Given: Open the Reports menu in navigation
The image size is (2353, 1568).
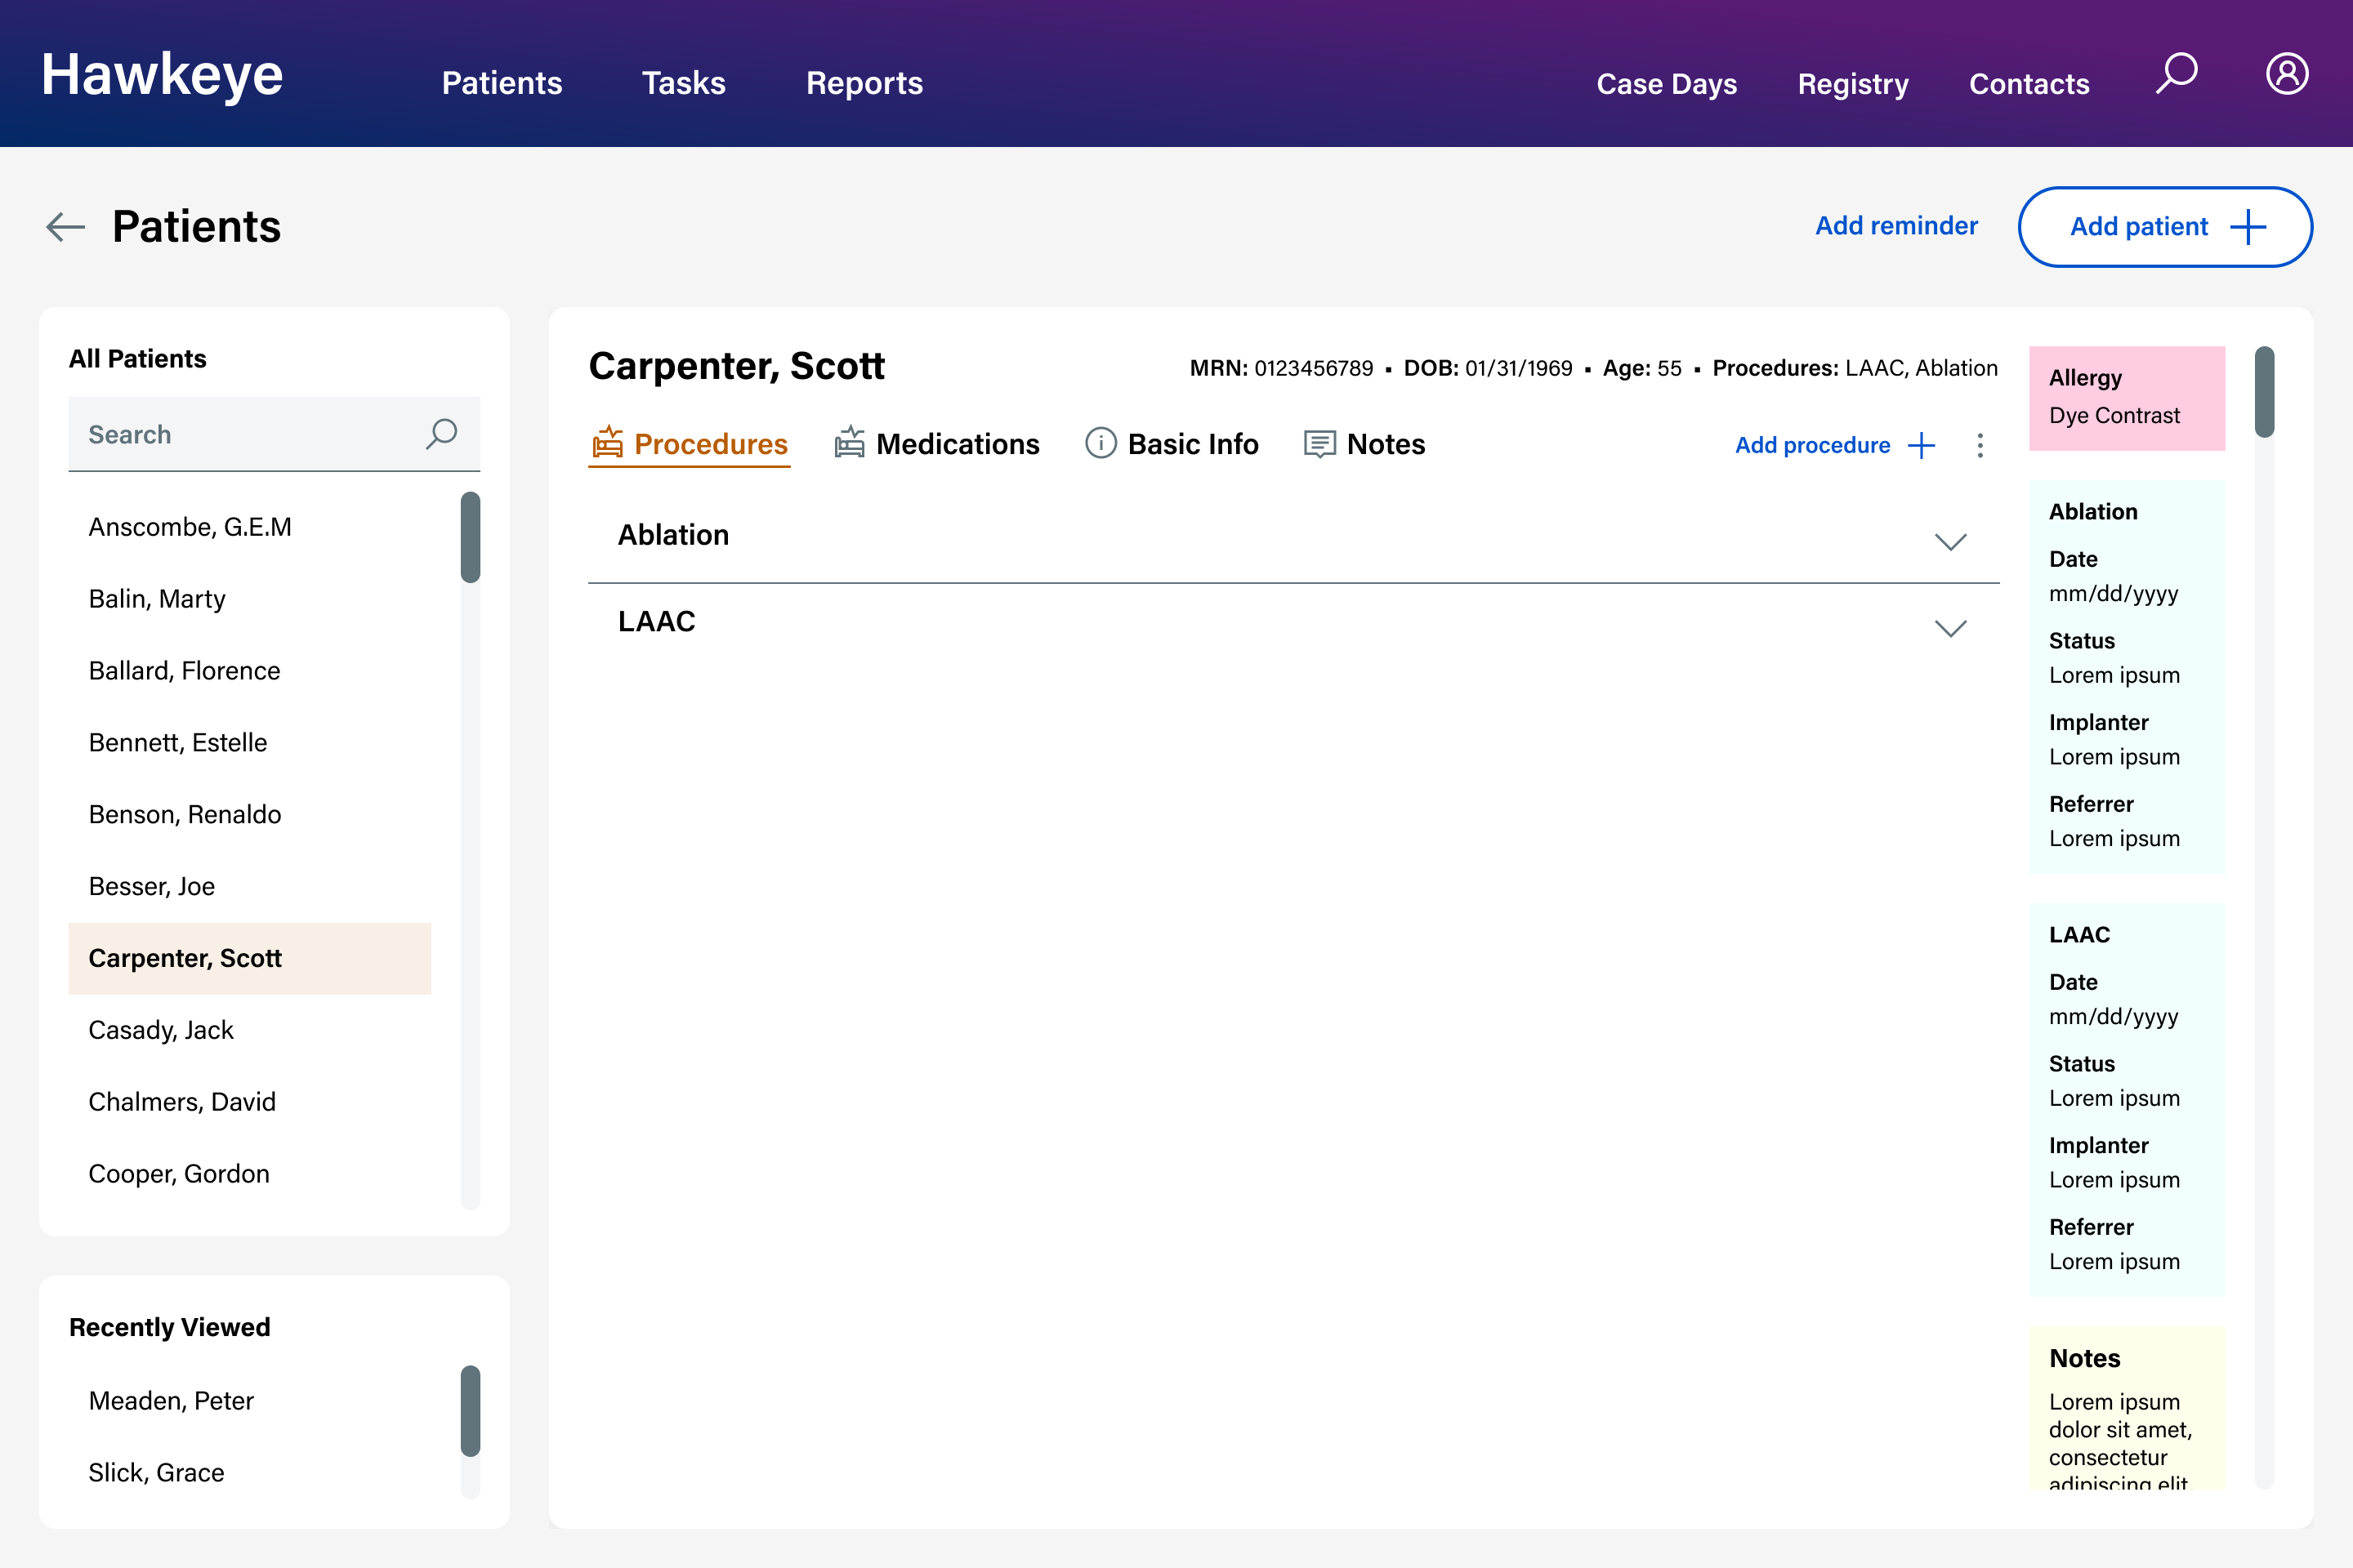Looking at the screenshot, I should pos(864,83).
